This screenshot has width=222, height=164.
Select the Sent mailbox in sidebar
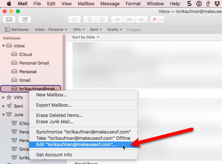pos(18,106)
